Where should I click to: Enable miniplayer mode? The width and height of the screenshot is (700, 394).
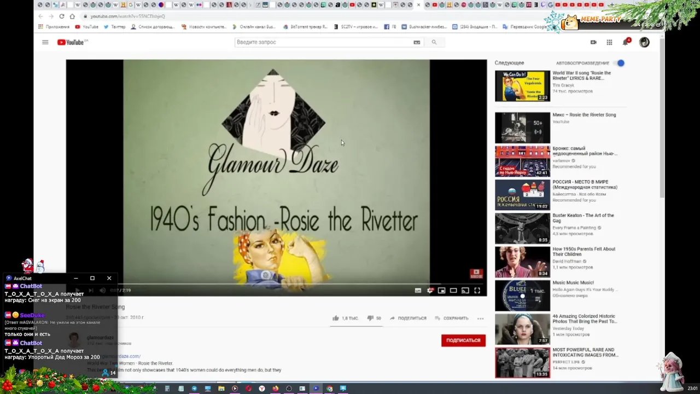click(441, 291)
